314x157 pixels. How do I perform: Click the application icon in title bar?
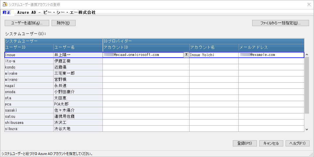(x=5, y=4)
